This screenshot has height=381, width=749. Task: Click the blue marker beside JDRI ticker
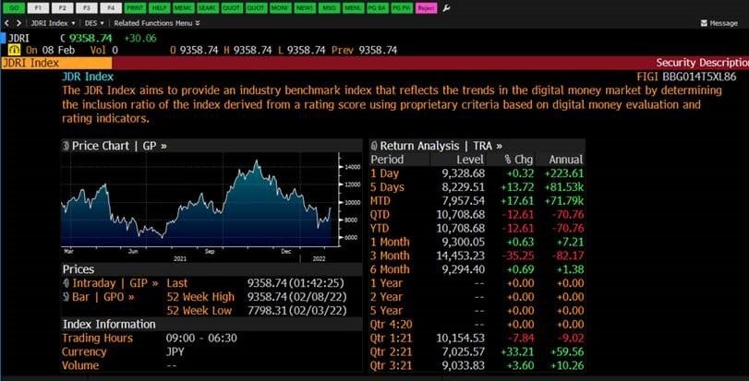tap(4, 38)
